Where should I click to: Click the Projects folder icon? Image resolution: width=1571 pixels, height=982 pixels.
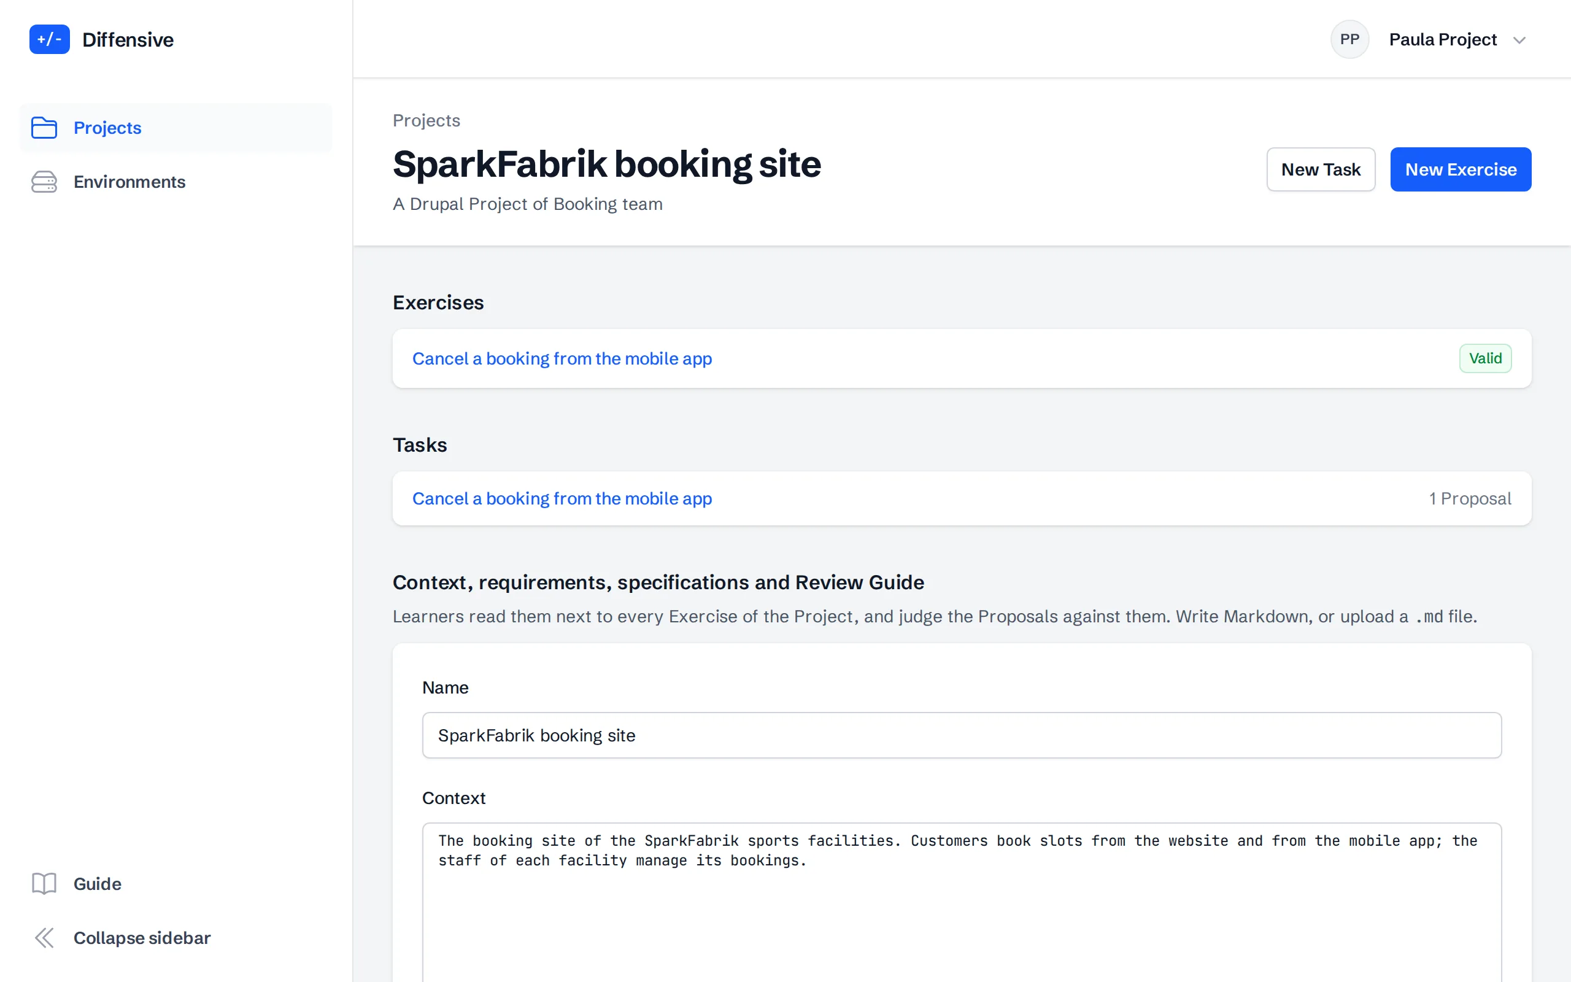[44, 128]
